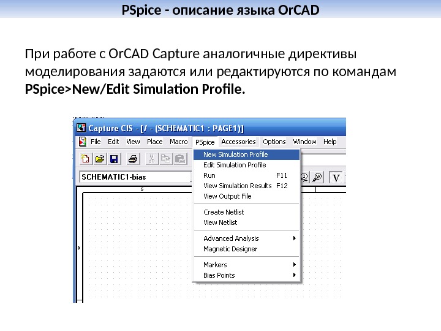The width and height of the screenshot is (441, 331).
Task: Select View Netlist entry
Action: click(246, 223)
